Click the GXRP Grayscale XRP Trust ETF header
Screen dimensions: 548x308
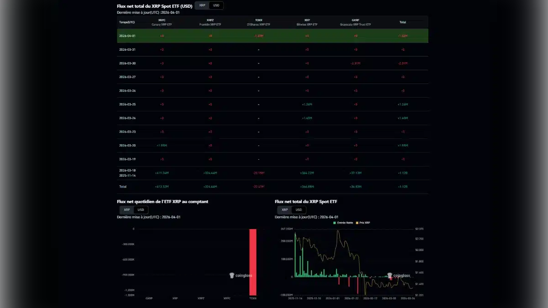tap(355, 21)
